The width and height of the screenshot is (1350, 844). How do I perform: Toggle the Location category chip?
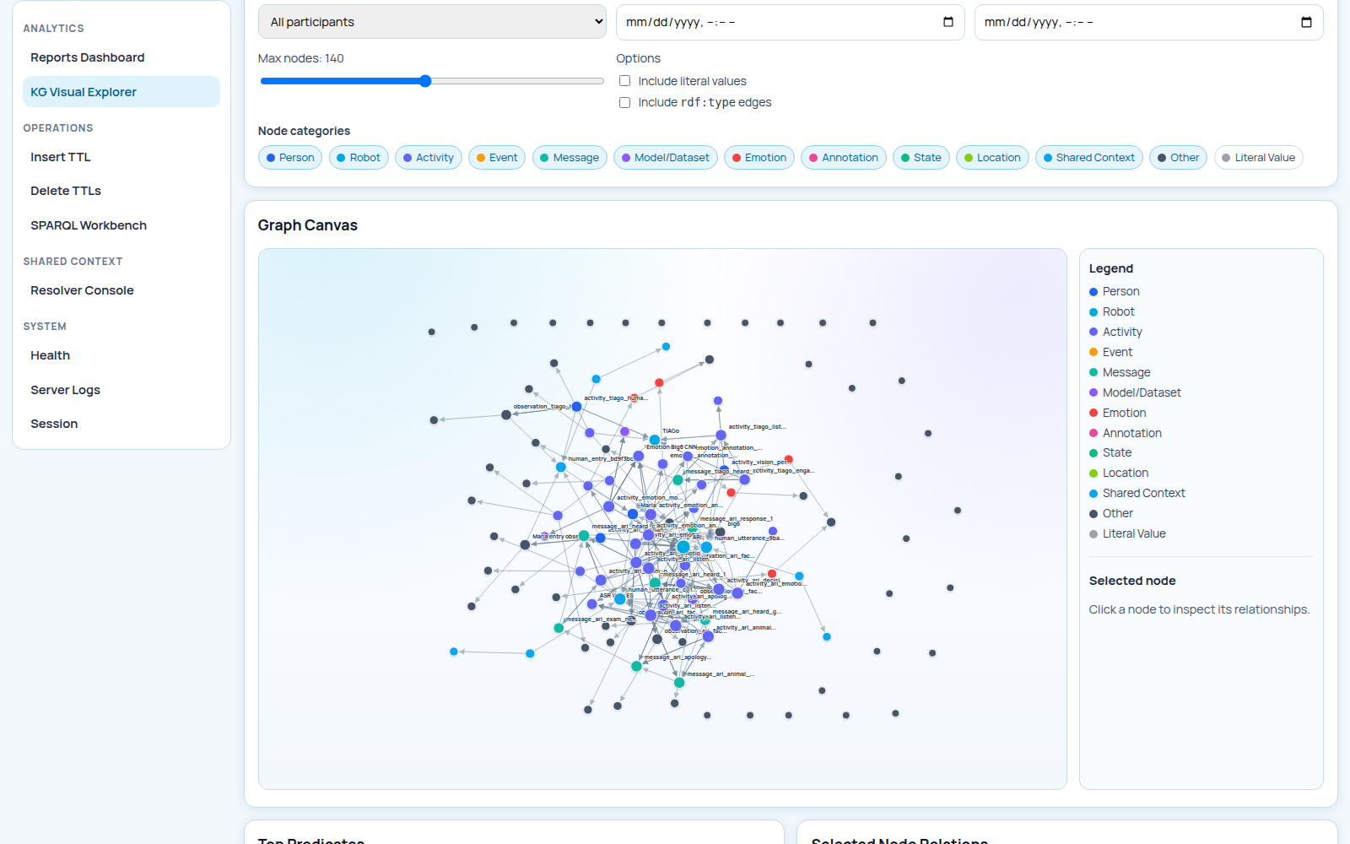point(992,158)
